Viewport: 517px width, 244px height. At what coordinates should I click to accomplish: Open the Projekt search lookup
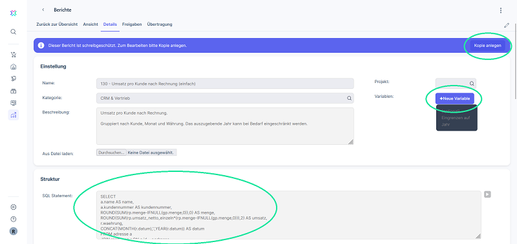point(472,84)
